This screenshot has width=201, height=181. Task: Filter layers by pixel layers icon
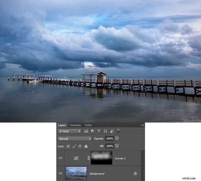click(x=86, y=131)
